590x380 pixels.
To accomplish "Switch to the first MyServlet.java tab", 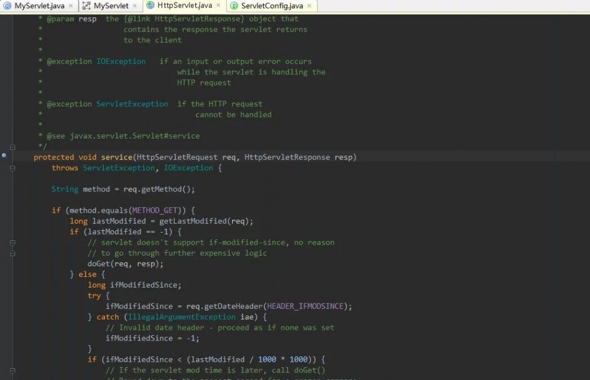I will (x=38, y=5).
